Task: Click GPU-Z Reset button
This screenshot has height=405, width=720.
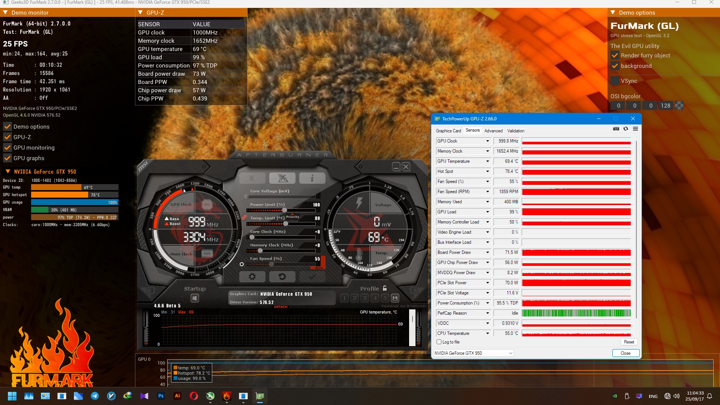Action: tap(629, 342)
